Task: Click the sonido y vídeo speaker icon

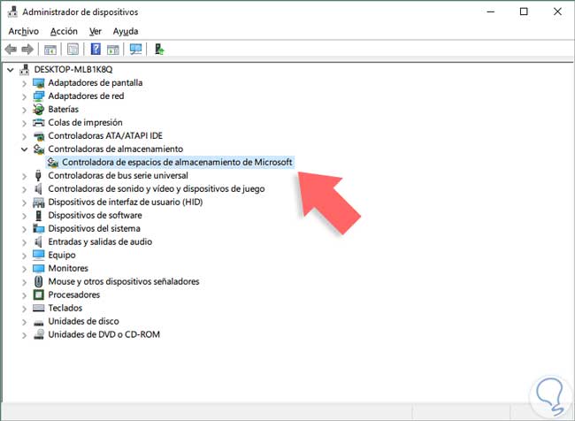Action: [39, 189]
